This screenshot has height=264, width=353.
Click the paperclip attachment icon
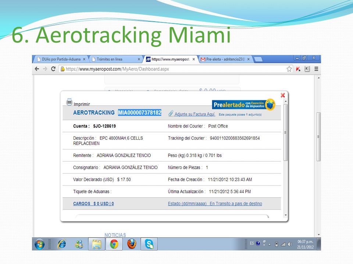coord(171,113)
